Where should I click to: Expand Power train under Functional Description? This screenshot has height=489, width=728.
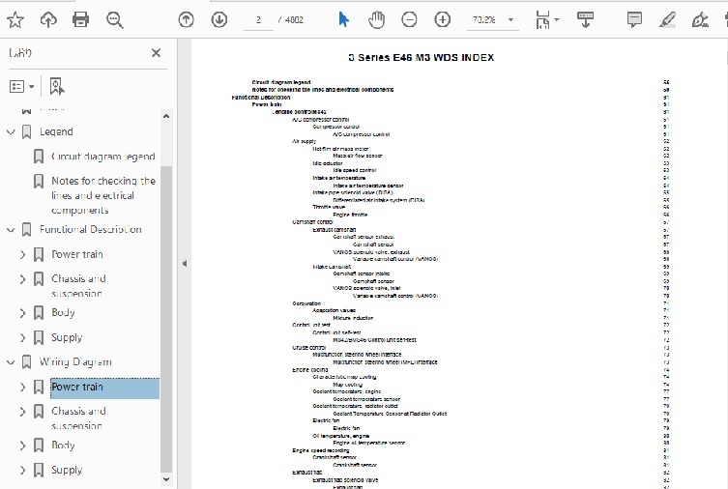(22, 254)
